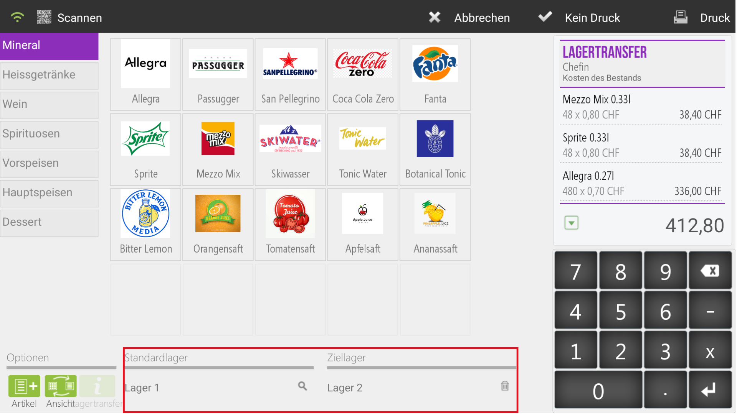Screen dimensions: 737x414
Task: Delete Ziellager with the trash icon
Action: 505,386
